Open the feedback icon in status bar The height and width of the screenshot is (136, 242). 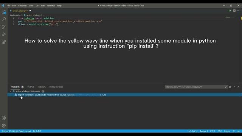click(x=234, y=131)
